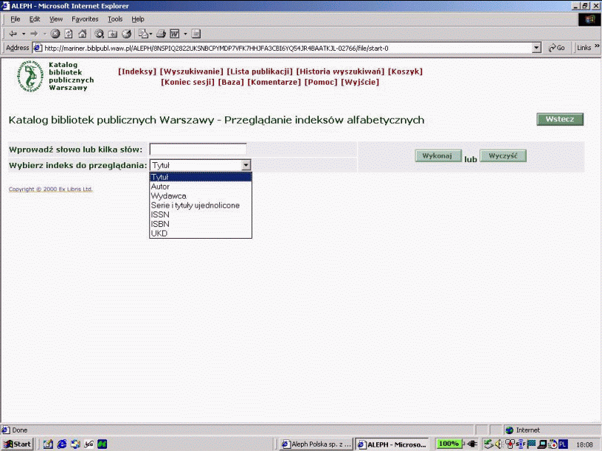Expand the address bar dropdown arrow

pyautogui.click(x=536, y=48)
